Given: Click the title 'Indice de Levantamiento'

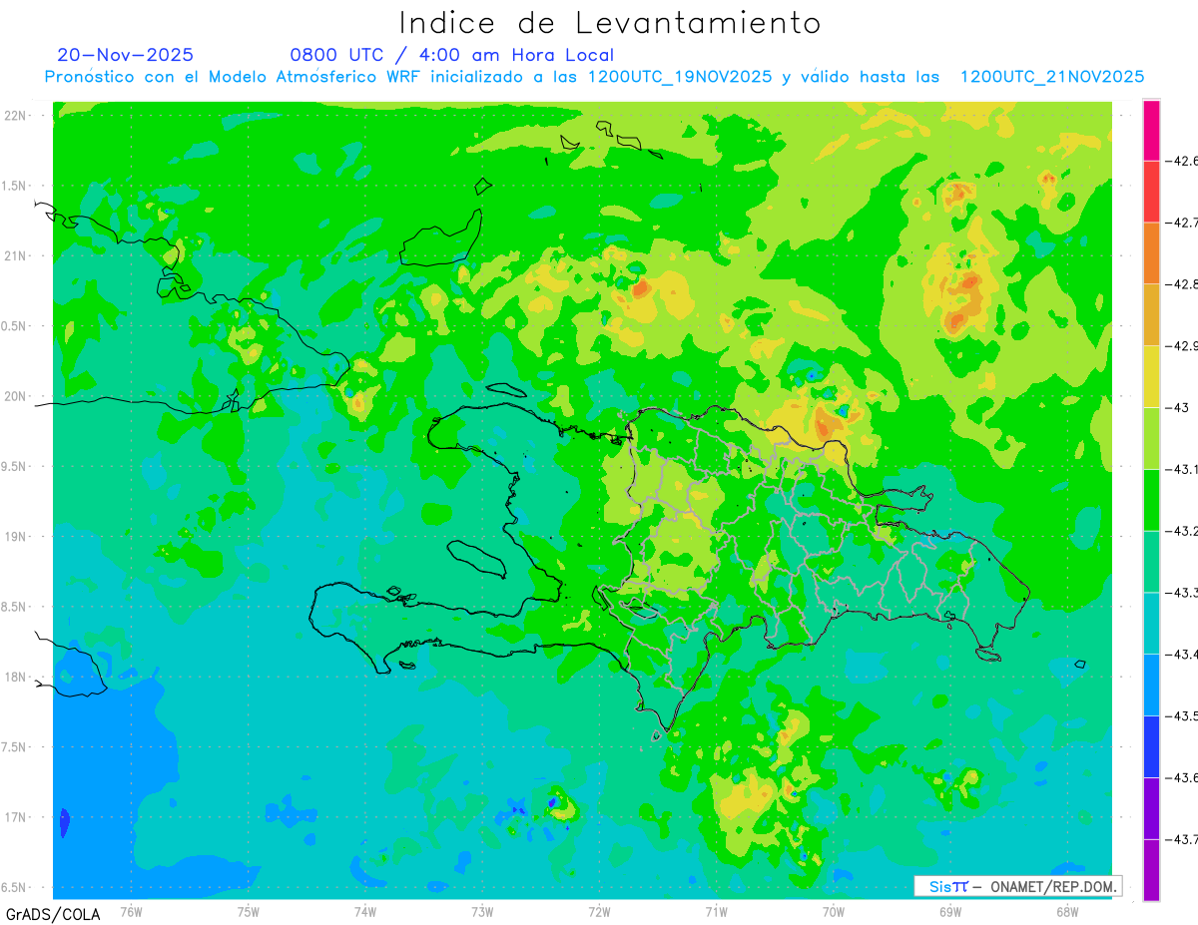Looking at the screenshot, I should [x=610, y=22].
